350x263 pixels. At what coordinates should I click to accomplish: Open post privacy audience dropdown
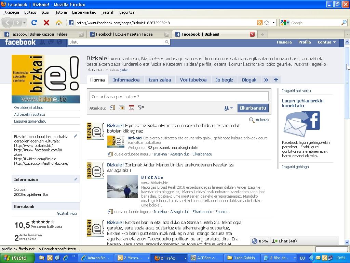pyautogui.click(x=229, y=108)
